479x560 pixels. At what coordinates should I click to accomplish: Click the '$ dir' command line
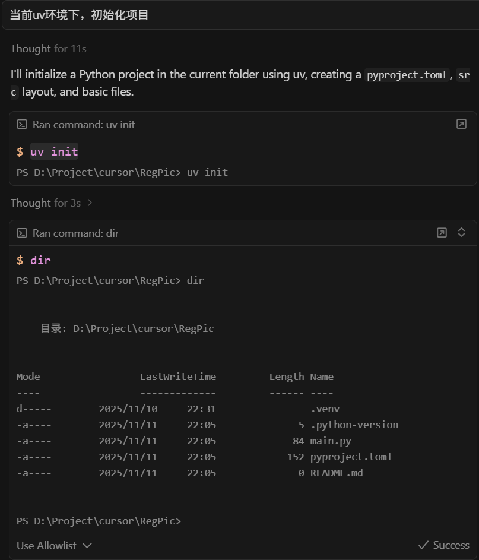[34, 260]
